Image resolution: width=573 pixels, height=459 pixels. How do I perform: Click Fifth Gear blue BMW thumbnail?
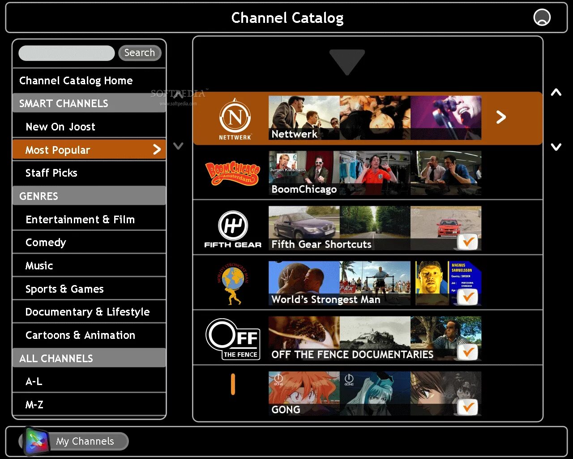(x=304, y=228)
